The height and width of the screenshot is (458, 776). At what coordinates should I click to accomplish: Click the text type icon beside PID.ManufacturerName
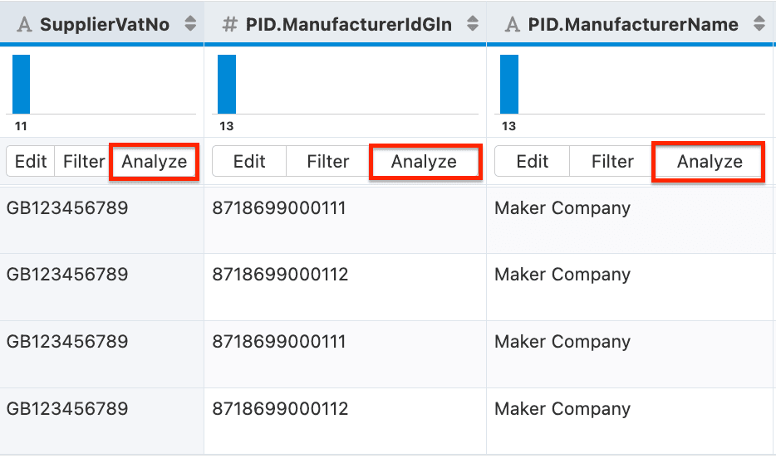[x=512, y=25]
